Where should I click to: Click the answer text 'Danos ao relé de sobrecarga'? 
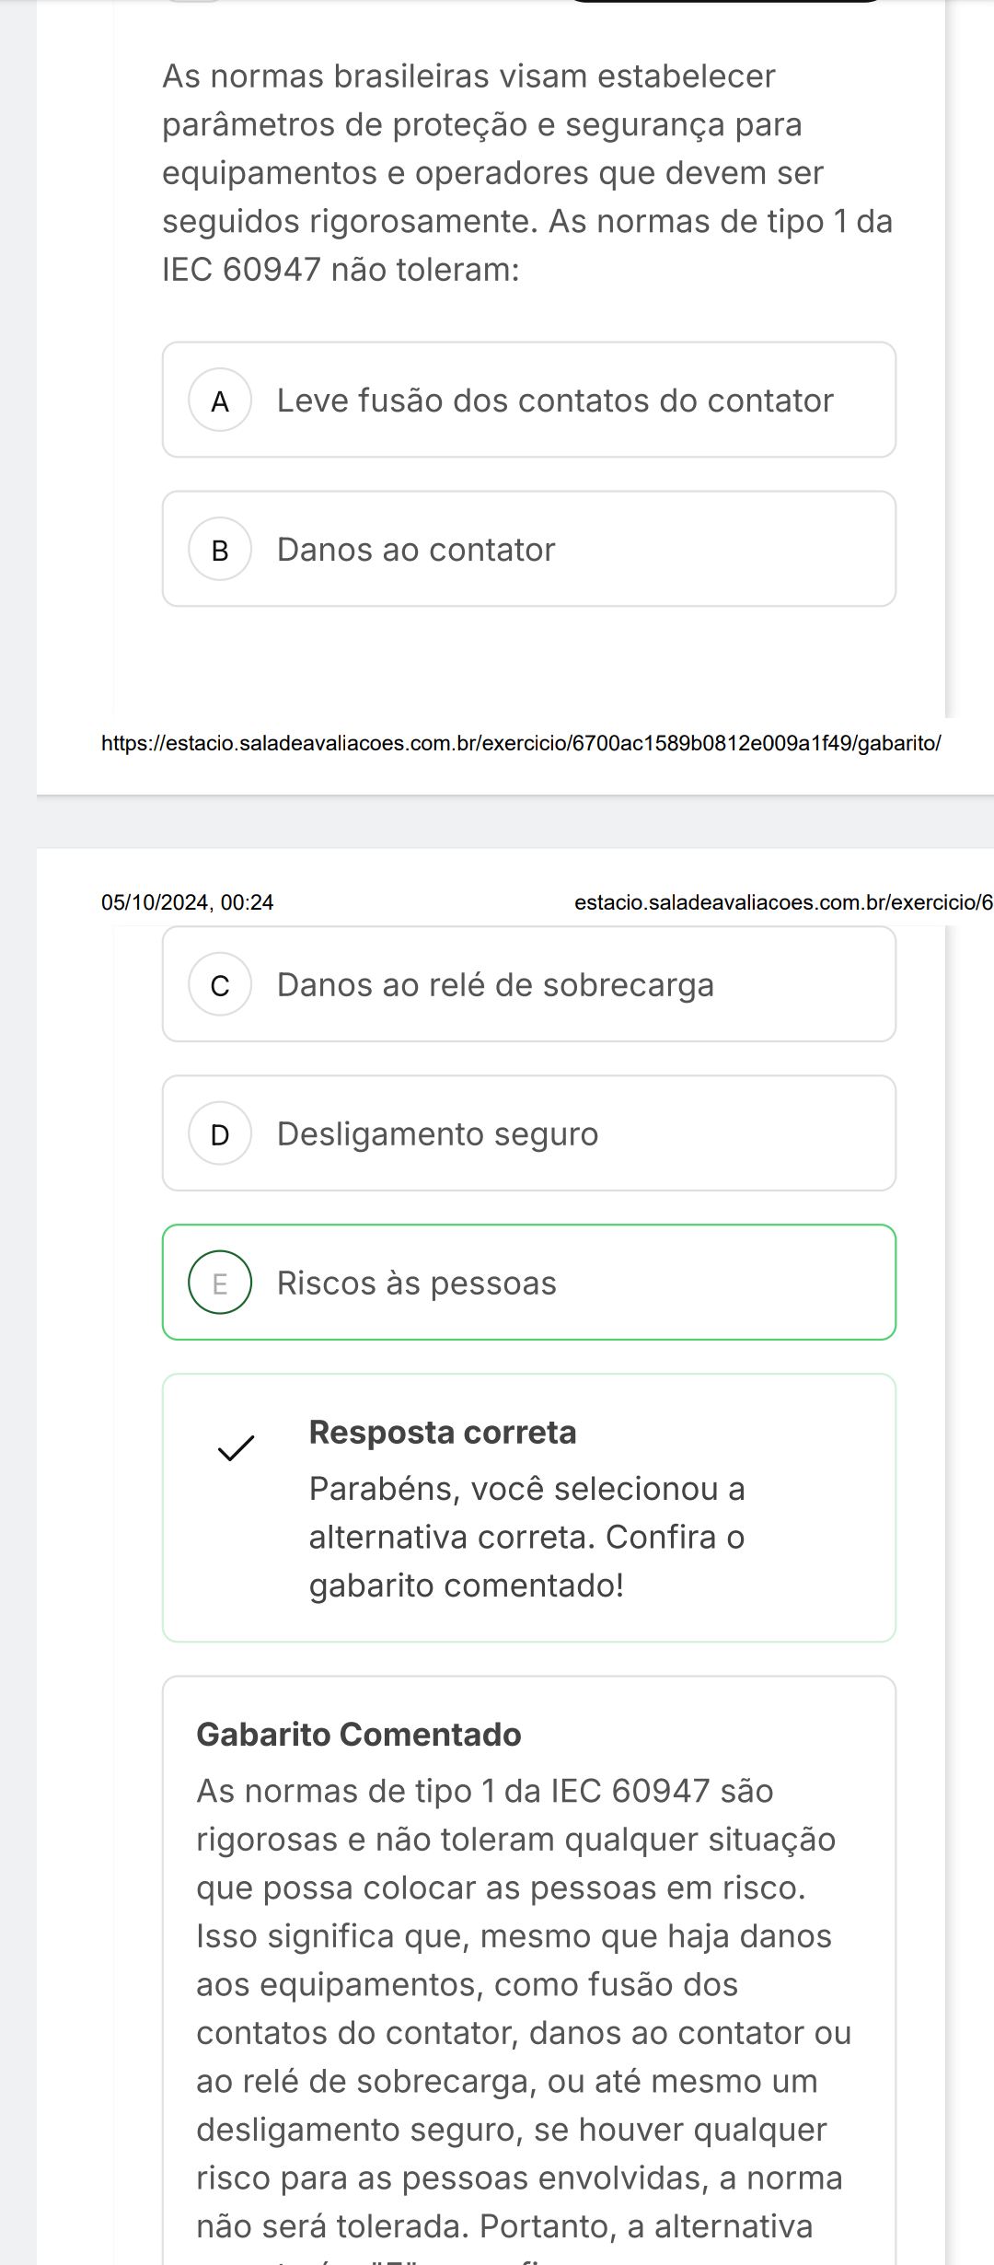point(495,985)
